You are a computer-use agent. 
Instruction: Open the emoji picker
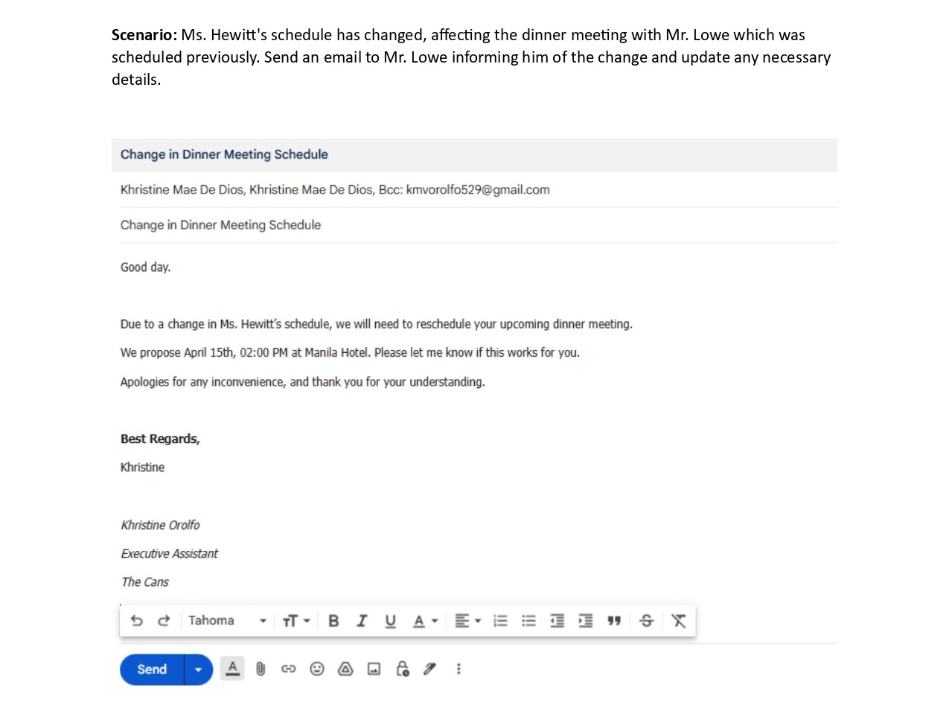pos(317,669)
